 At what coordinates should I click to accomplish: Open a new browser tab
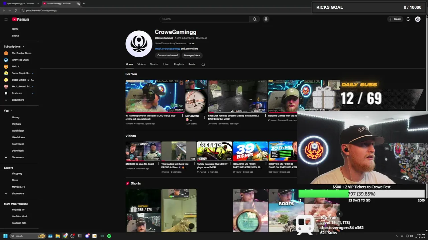point(84,3)
